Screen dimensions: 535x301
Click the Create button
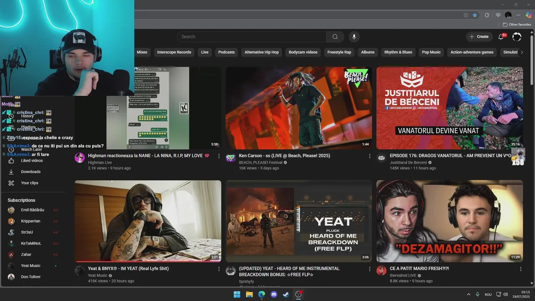[x=479, y=37]
